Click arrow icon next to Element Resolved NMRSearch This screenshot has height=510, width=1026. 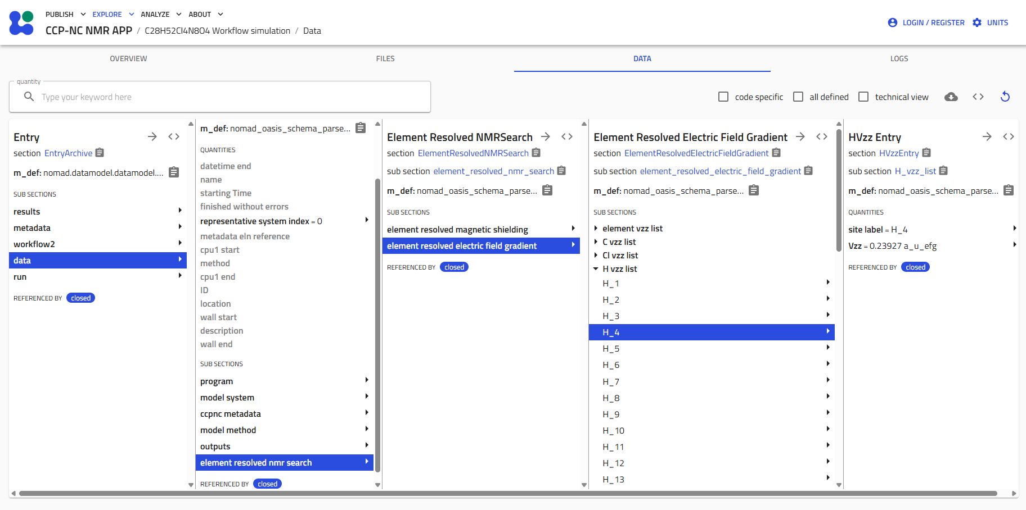tap(546, 136)
